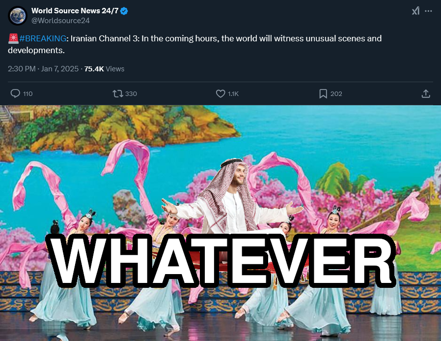
Task: Click the 330 reposts count
Action: 131,93
